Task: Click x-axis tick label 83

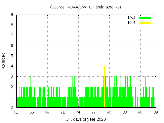Action: coord(125,112)
